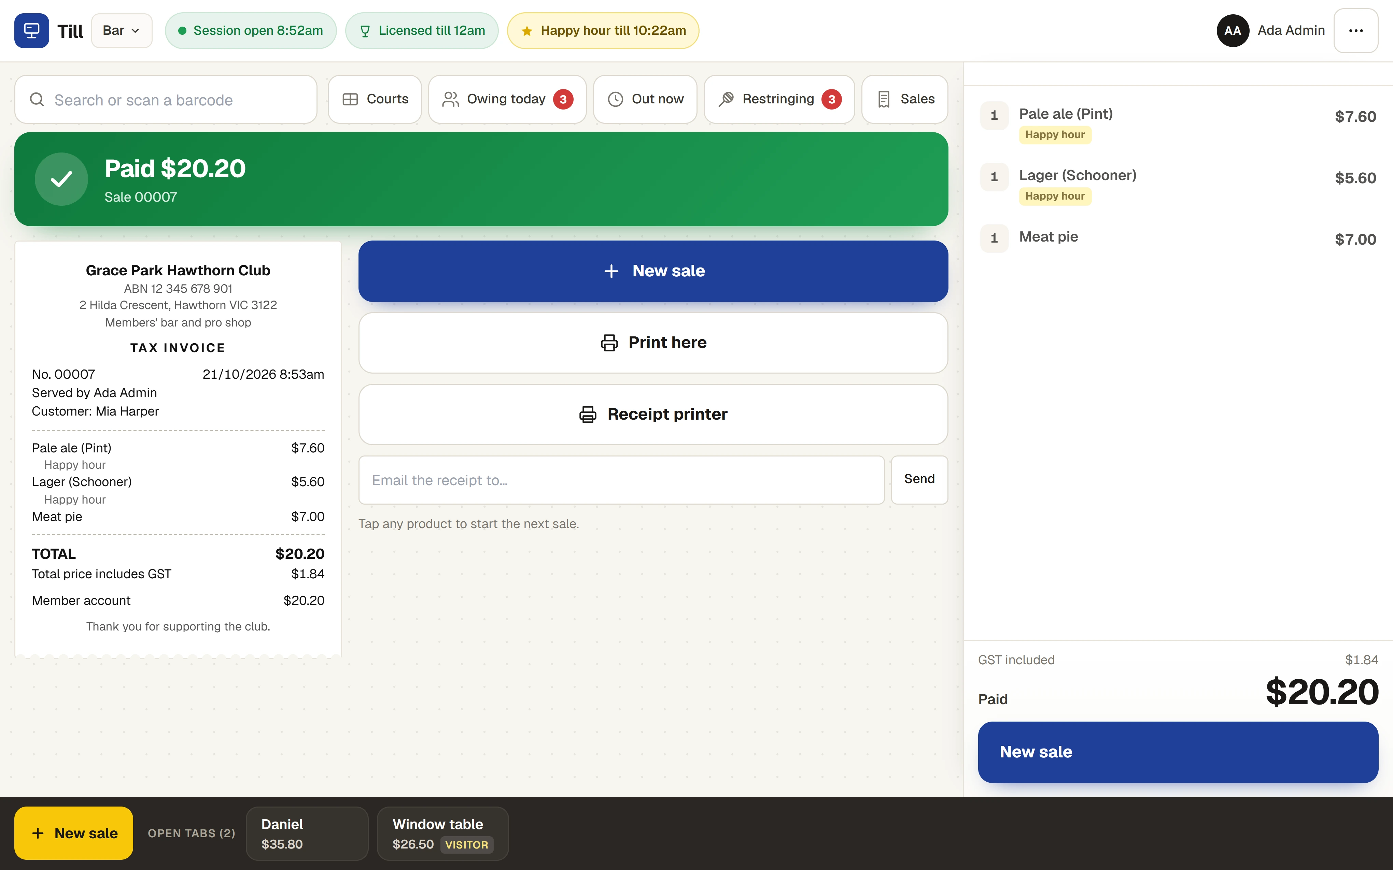Open the Sales receipt icon tab
Viewport: 1393px width, 870px height.
pos(905,99)
